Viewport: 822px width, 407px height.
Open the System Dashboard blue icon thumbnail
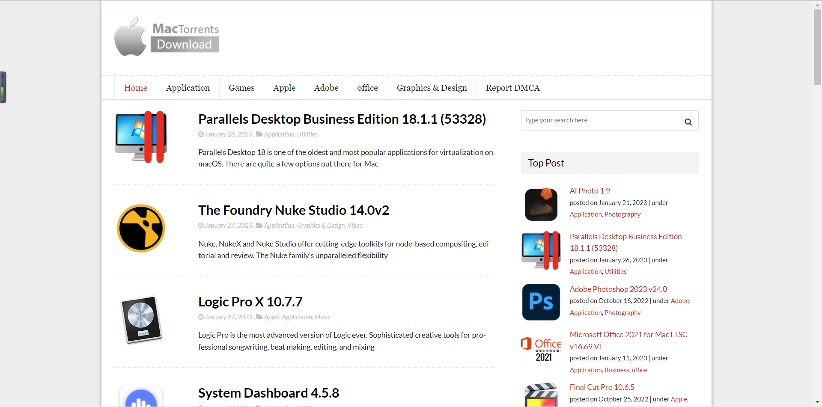coord(141,395)
